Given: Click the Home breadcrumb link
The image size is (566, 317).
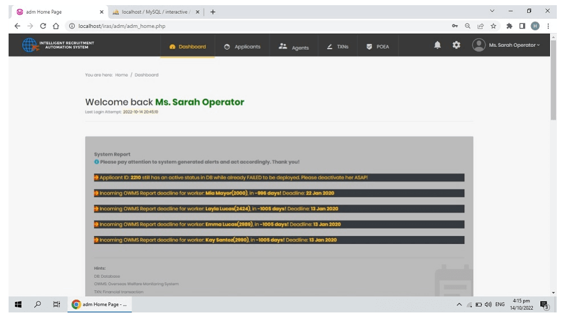Looking at the screenshot, I should [x=121, y=75].
